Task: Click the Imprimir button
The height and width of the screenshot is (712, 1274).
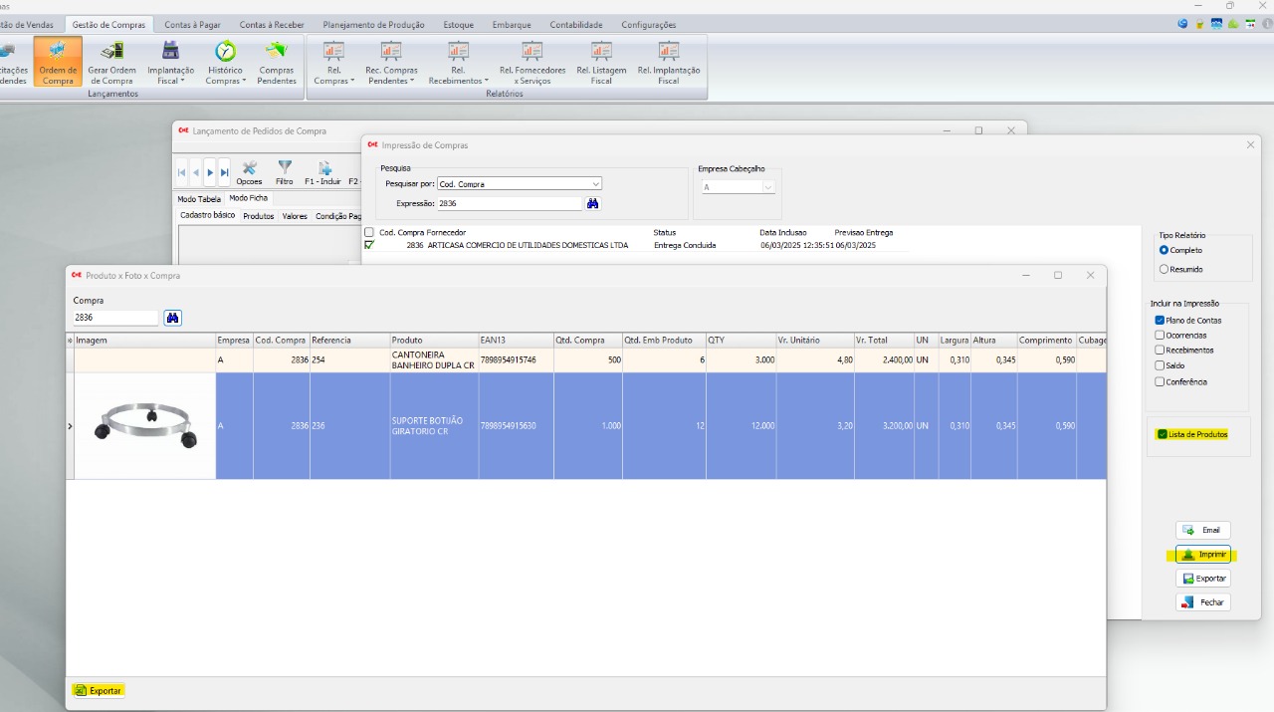Action: click(1203, 555)
